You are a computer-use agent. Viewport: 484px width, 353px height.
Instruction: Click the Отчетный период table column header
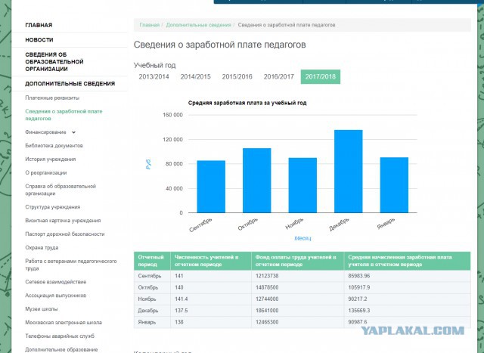click(151, 261)
